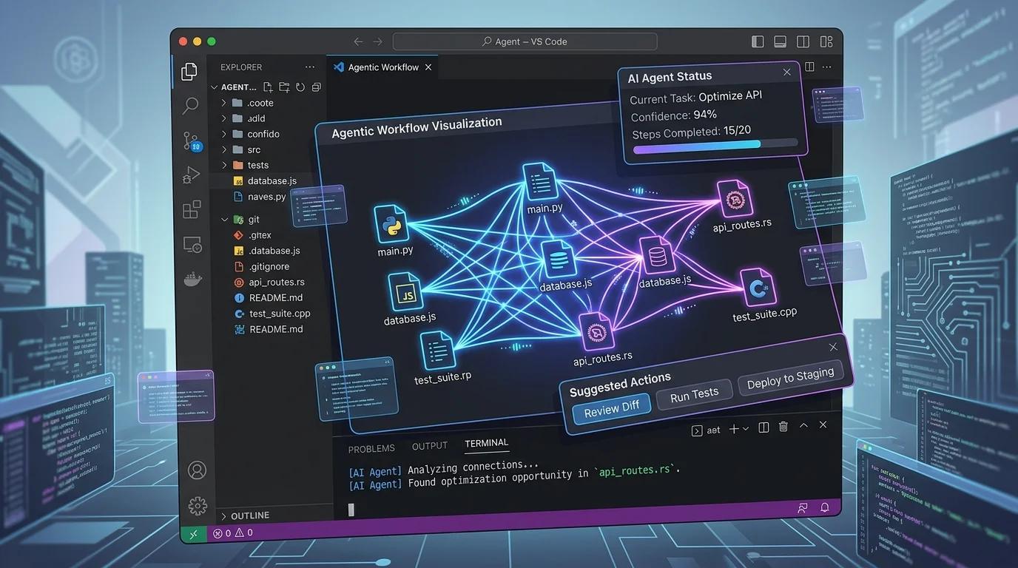1018x568 pixels.
Task: Collapse all folders in Explorer
Action: pos(316,87)
